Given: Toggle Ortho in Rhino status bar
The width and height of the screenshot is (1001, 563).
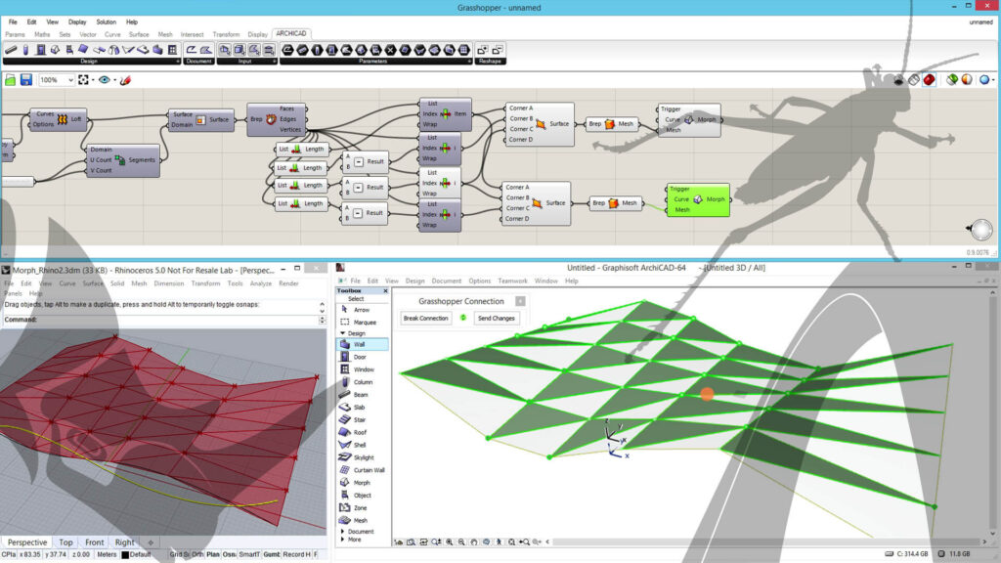Looking at the screenshot, I should point(197,555).
